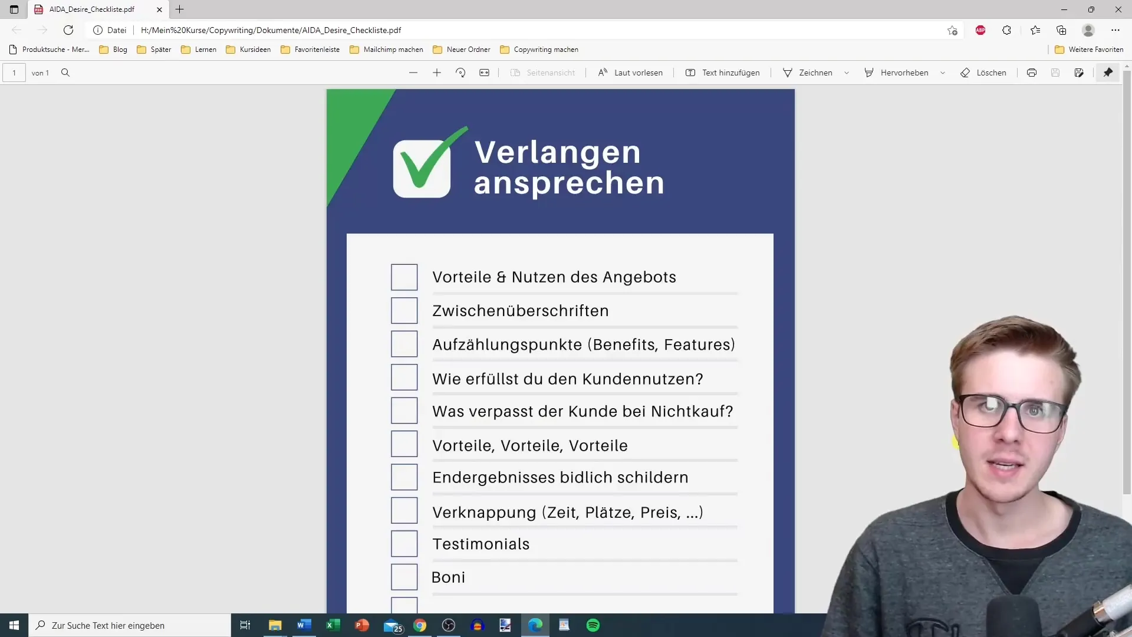Pin the PDF toolbar
1132x637 pixels.
tap(1108, 73)
